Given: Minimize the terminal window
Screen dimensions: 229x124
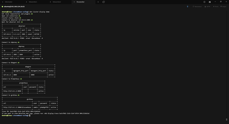Looking at the screenshot, I should click(215, 2).
